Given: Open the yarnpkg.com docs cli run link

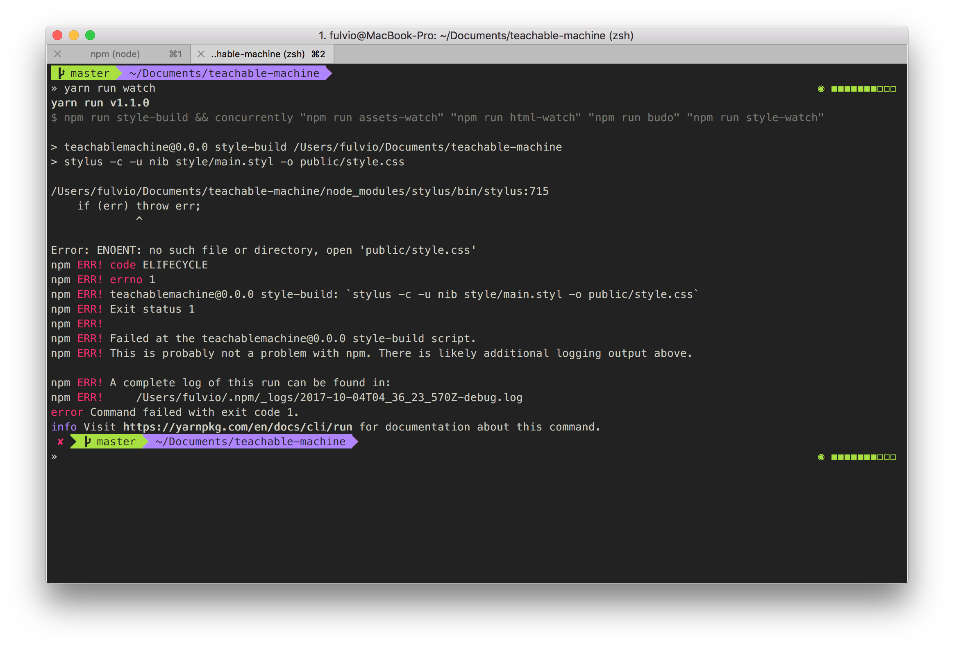Looking at the screenshot, I should click(237, 427).
